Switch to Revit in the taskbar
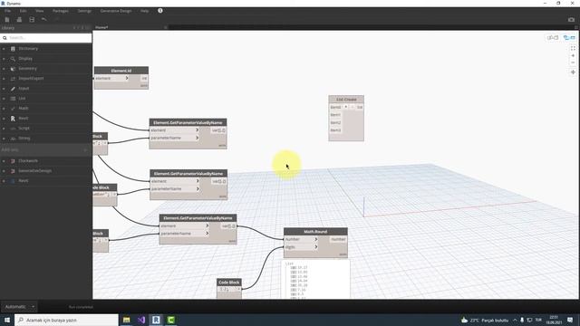Viewport: 580px width, 326px height. pyautogui.click(x=156, y=320)
